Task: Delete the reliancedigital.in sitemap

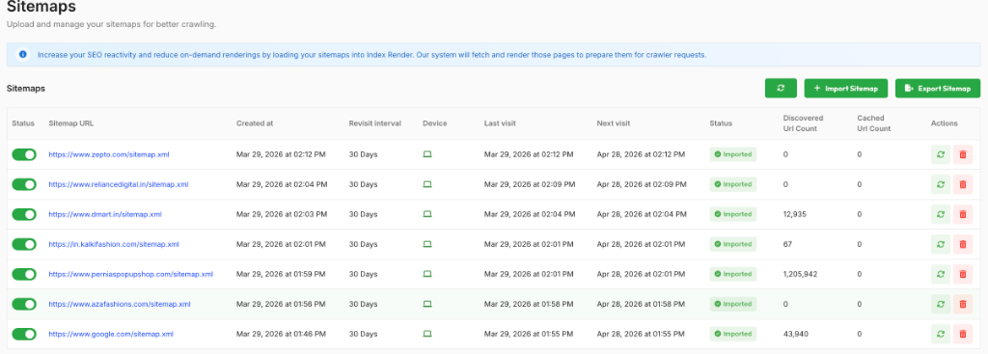Action: click(x=963, y=184)
